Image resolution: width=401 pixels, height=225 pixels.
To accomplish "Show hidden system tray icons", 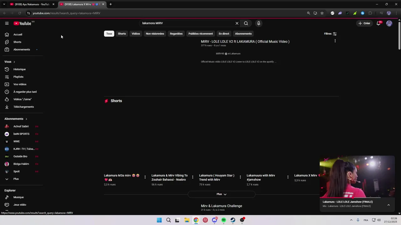I will point(351,220).
